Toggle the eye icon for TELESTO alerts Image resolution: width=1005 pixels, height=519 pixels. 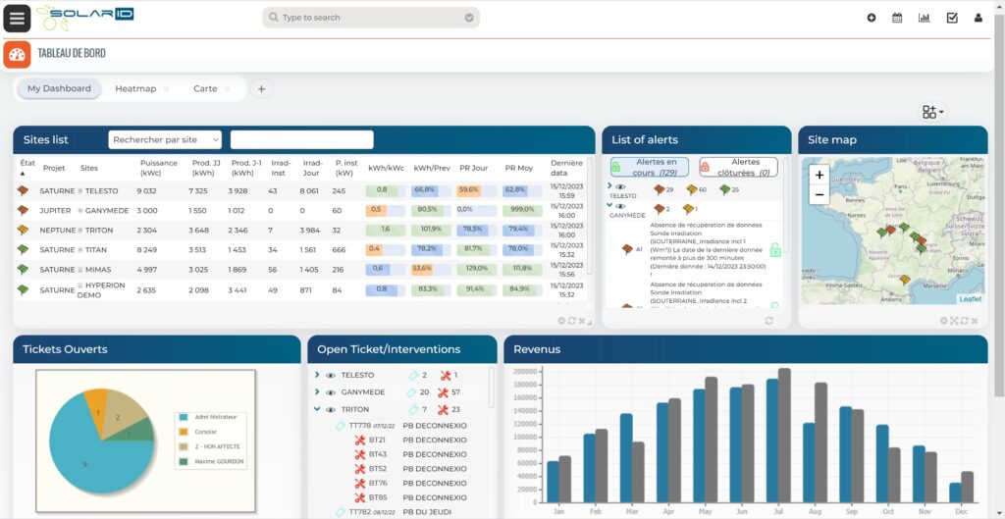pyautogui.click(x=620, y=186)
